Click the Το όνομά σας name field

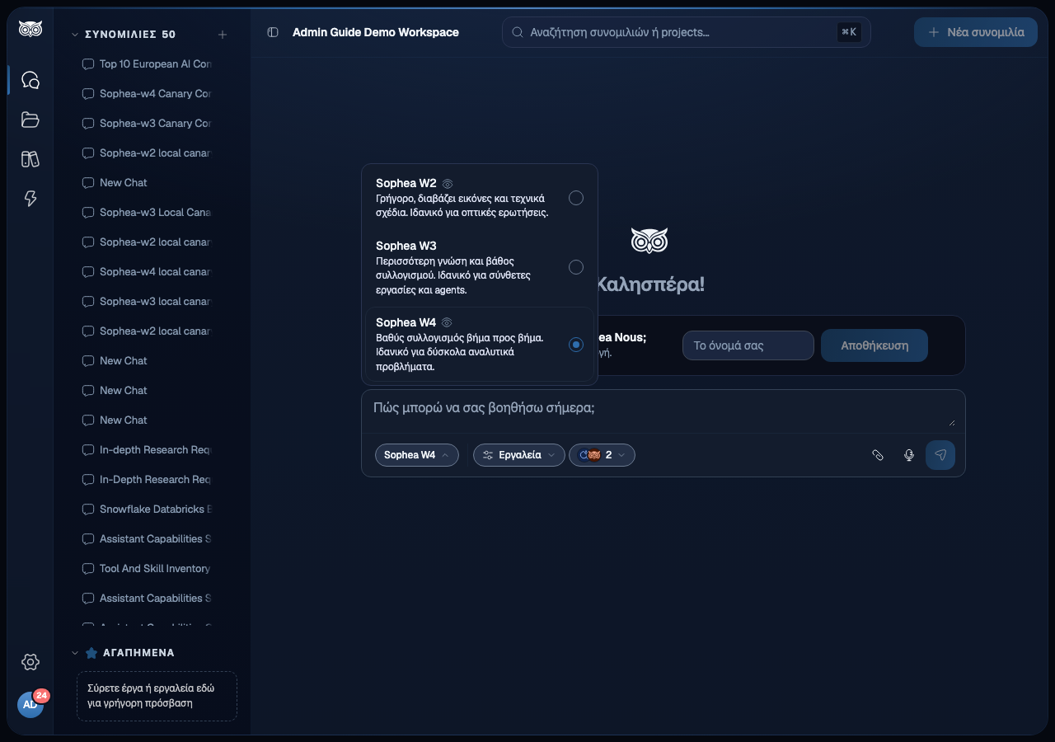pos(748,345)
